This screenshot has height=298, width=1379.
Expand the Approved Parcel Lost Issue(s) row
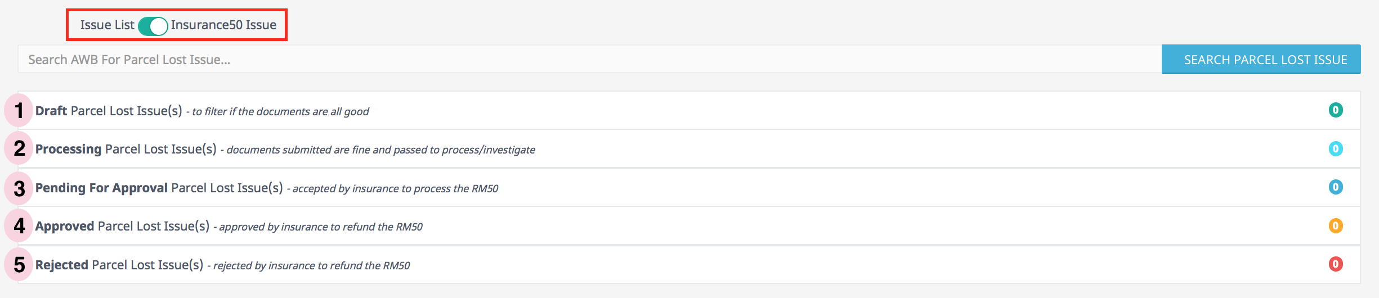(x=122, y=226)
